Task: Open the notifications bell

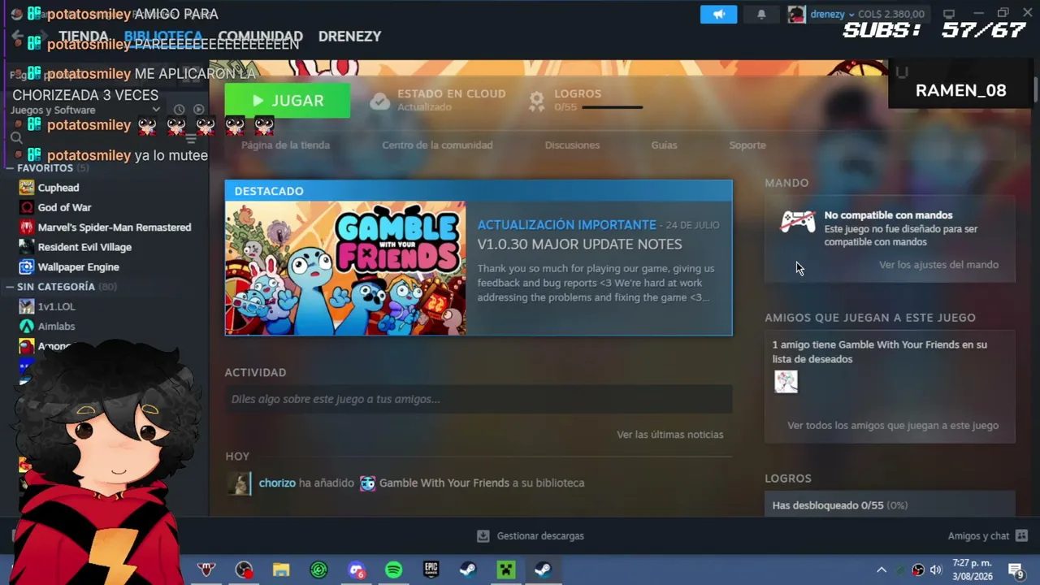Action: [x=761, y=14]
